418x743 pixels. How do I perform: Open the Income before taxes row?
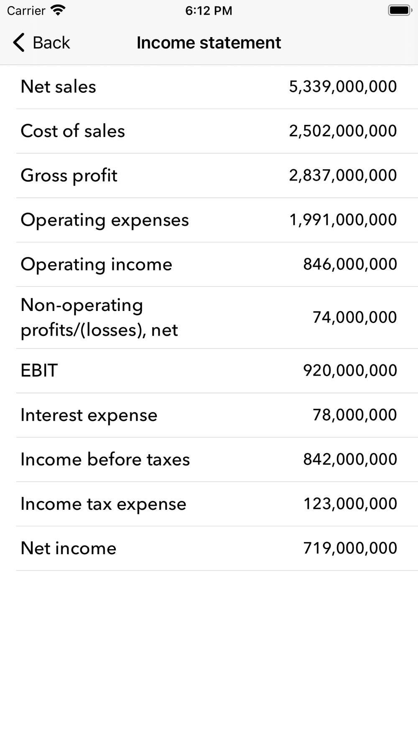click(x=209, y=460)
